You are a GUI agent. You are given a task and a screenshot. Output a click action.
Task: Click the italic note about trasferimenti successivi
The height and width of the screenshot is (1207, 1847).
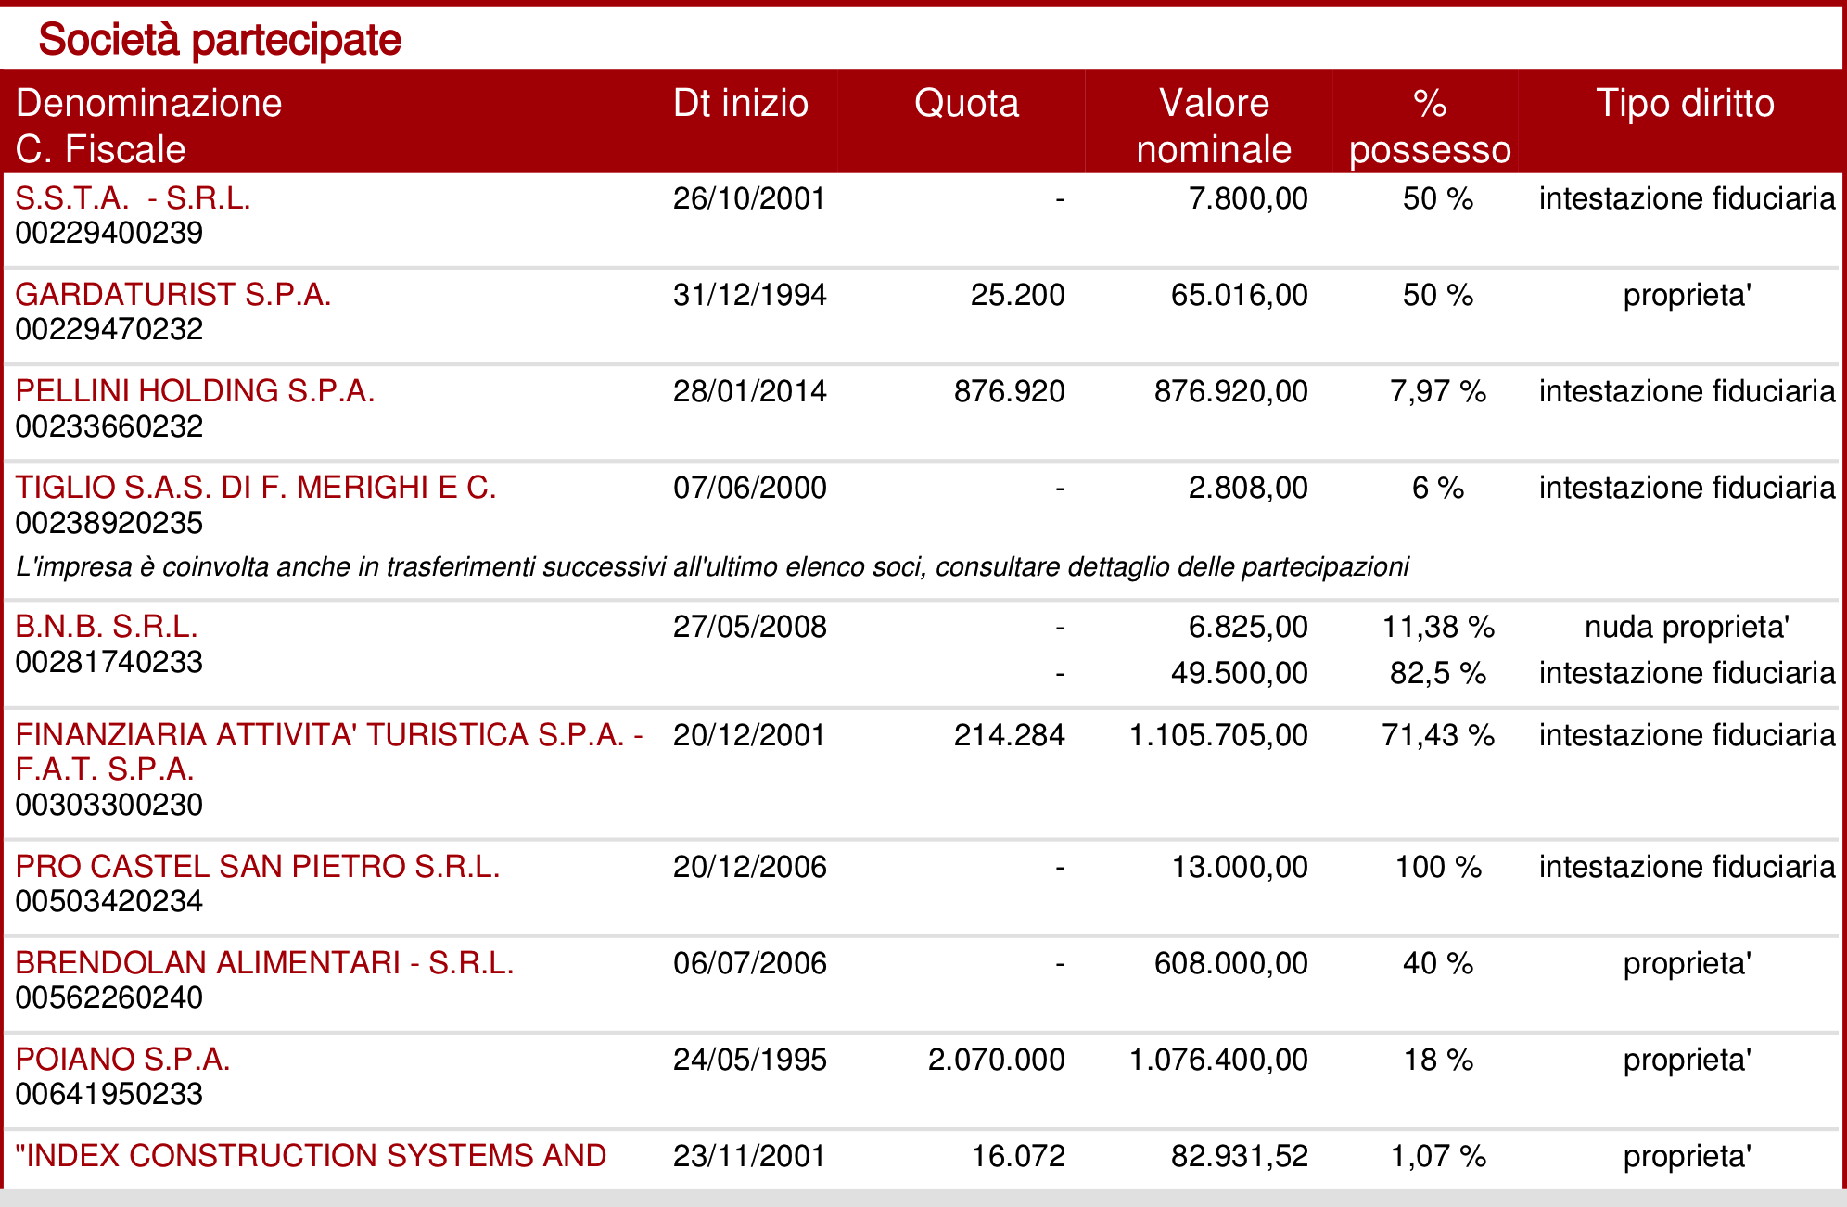pos(712,566)
